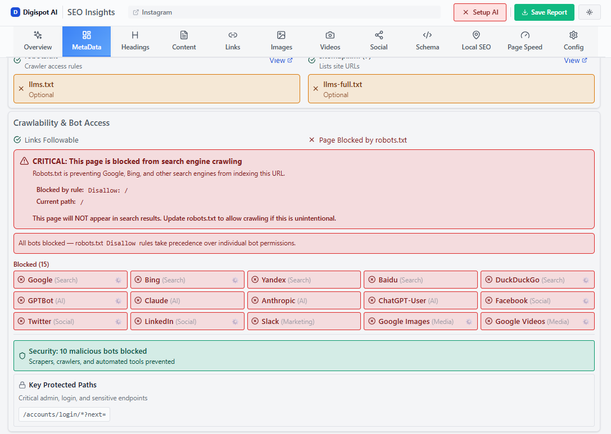Click the blocked icon beside Slack
611x434 pixels.
pos(255,321)
